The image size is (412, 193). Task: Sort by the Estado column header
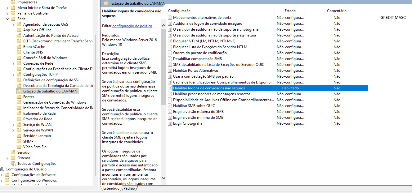coord(290,11)
